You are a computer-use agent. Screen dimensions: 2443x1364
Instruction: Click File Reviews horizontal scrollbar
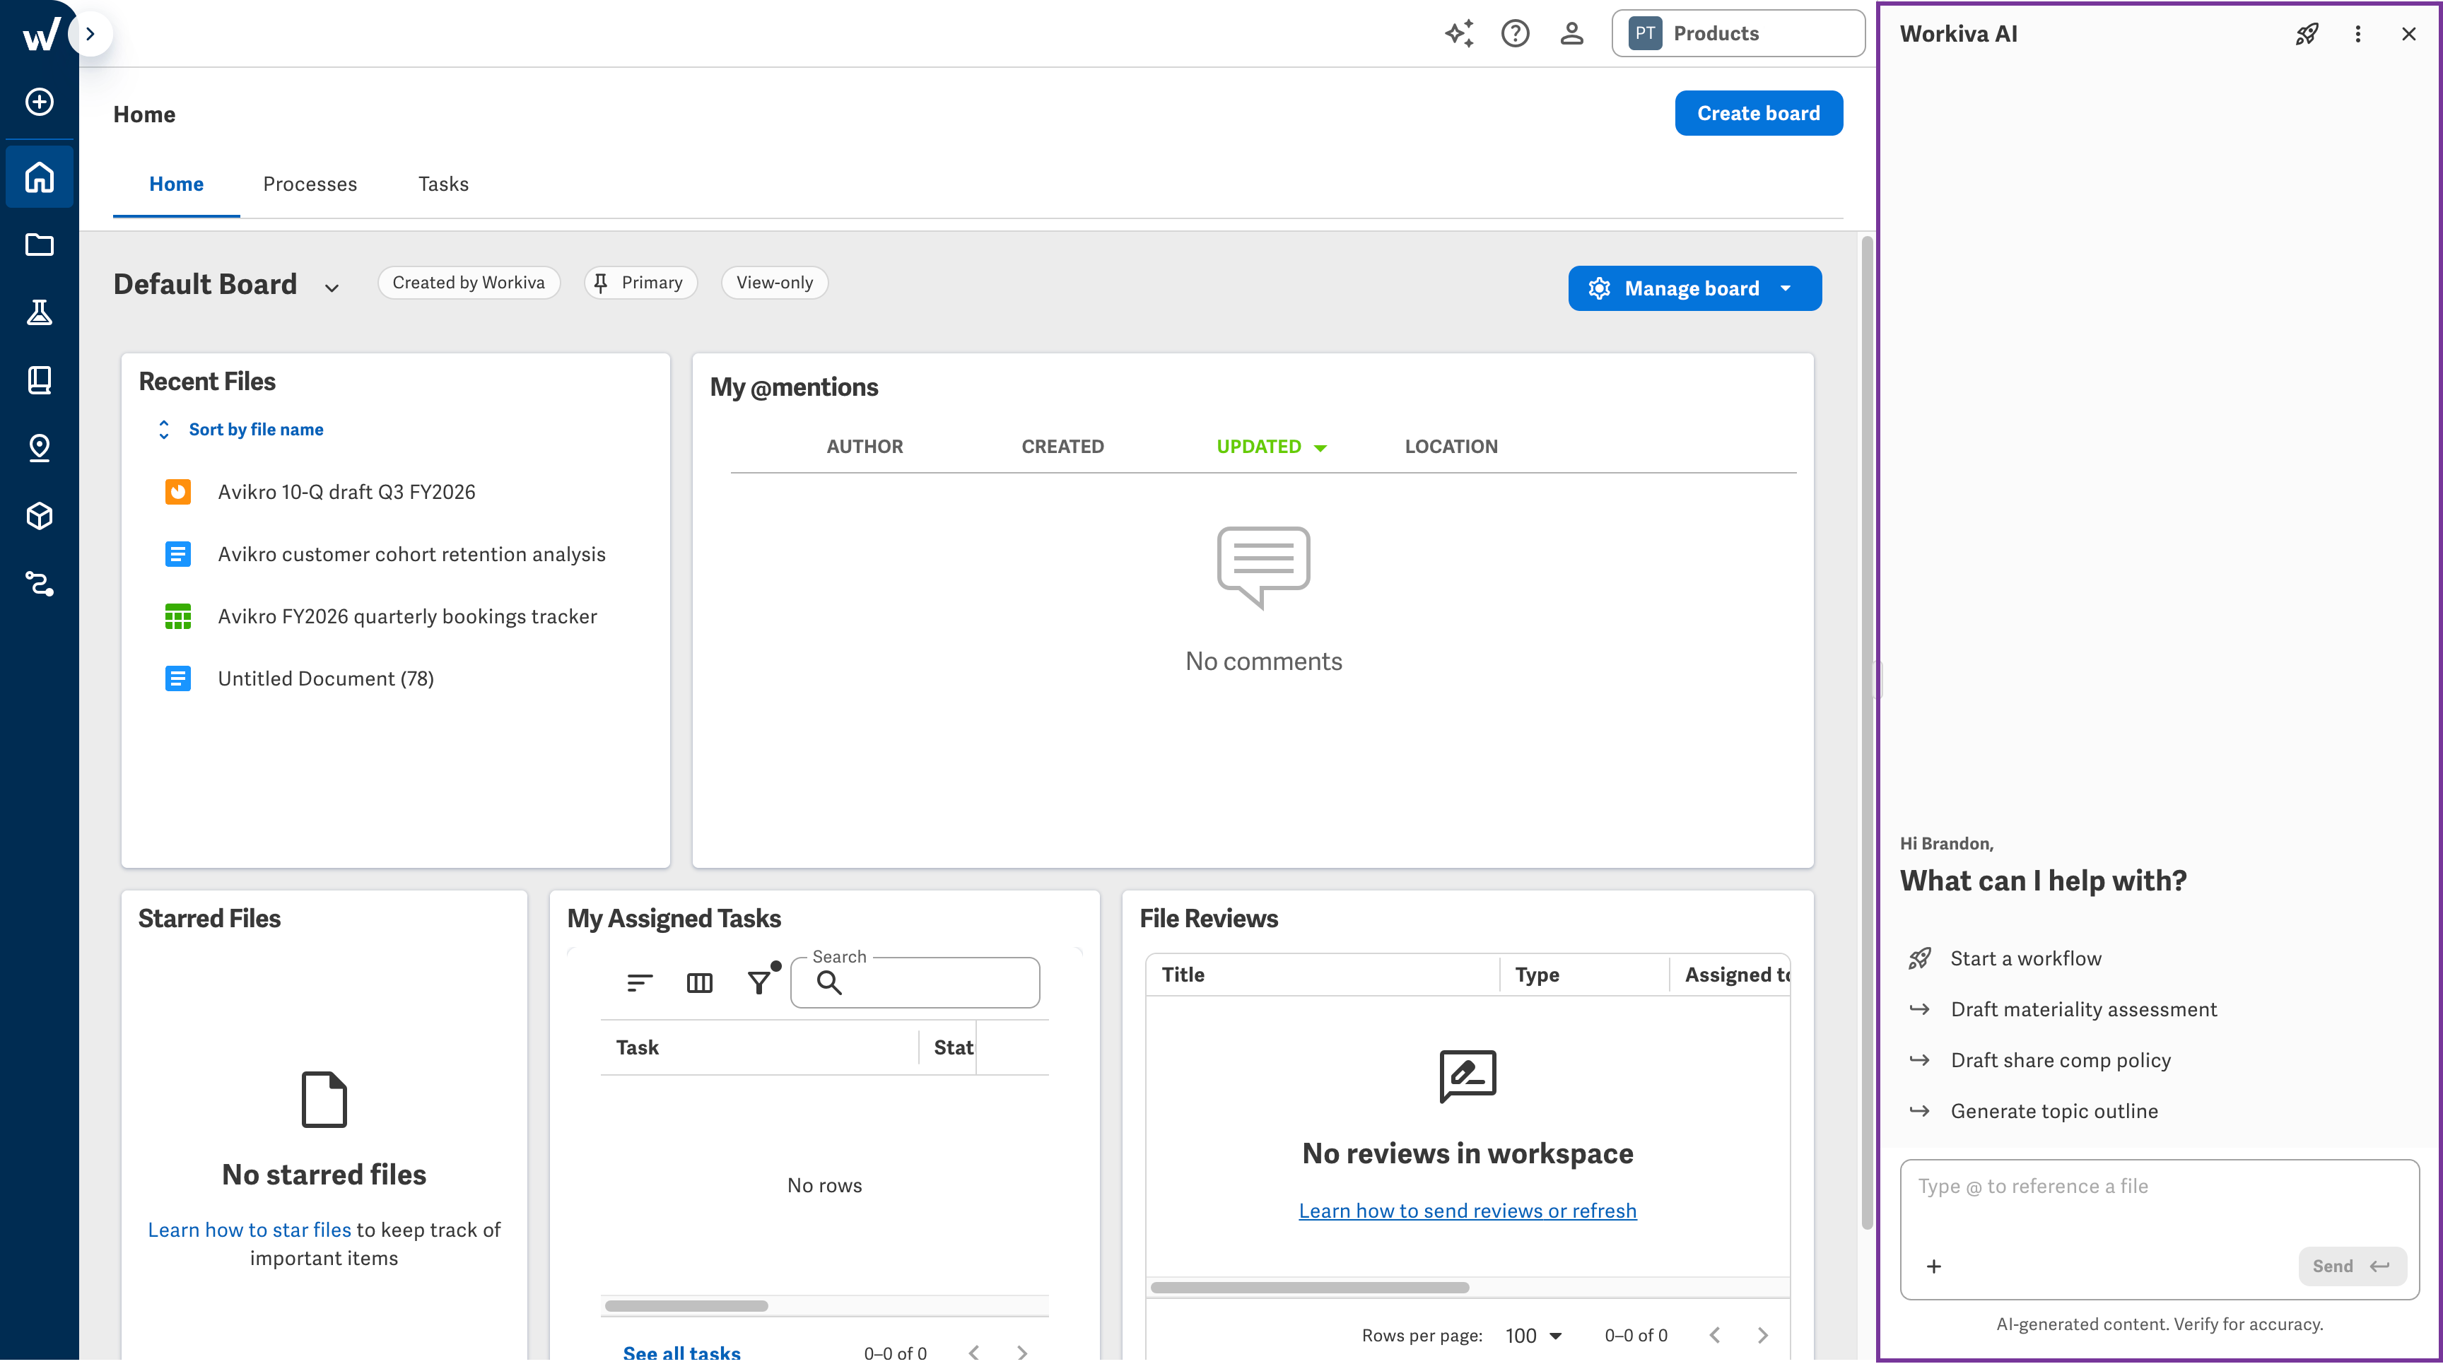(x=1310, y=1287)
